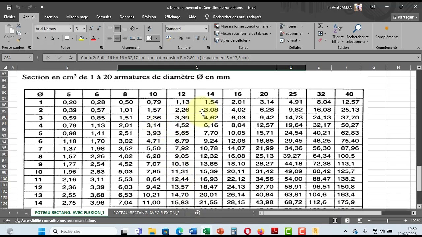Decrease indent
422x237 pixels.
132,38
